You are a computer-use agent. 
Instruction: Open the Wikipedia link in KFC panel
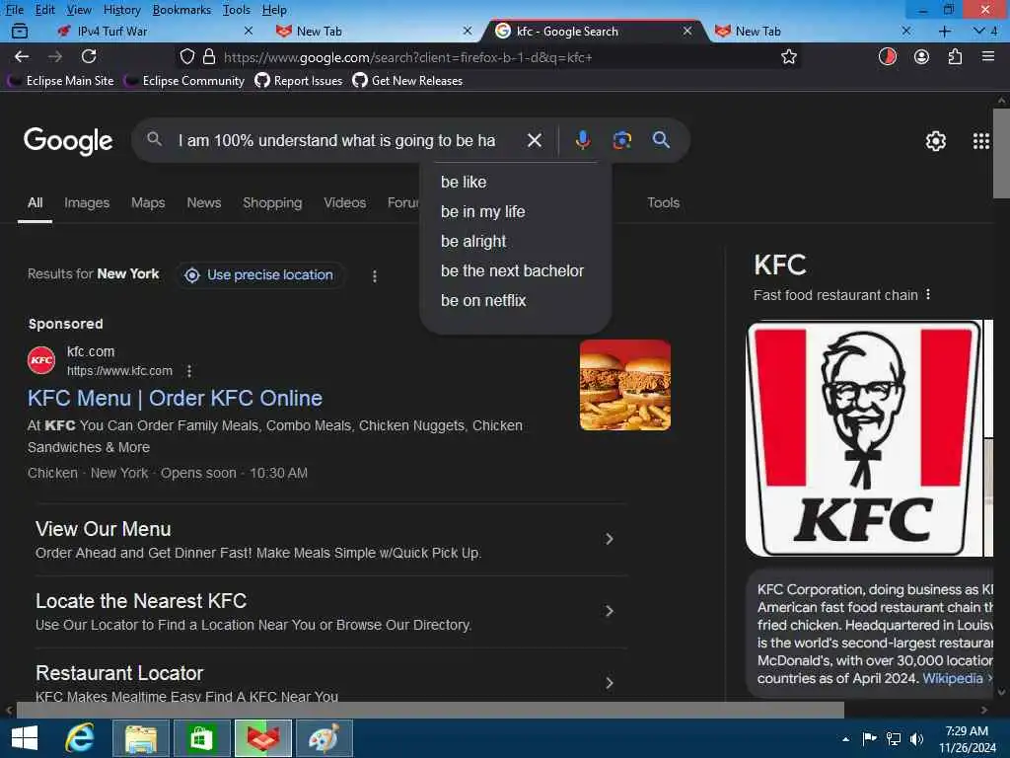(952, 678)
